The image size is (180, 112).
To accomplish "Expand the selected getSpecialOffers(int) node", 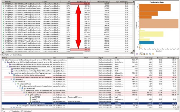I will tap(28, 103).
